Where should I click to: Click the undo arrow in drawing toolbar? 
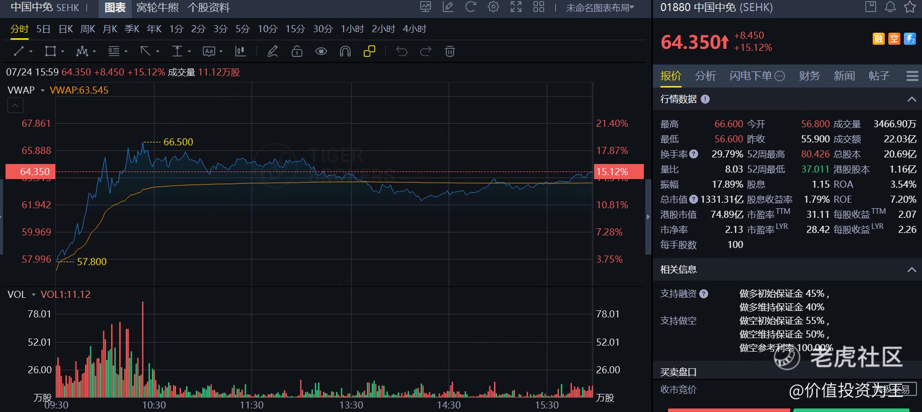pyautogui.click(x=401, y=51)
